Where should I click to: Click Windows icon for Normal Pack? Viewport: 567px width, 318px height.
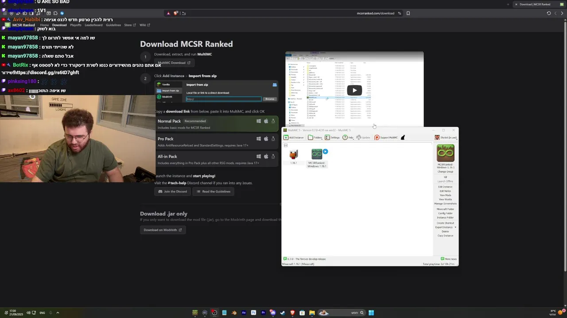coord(259,121)
